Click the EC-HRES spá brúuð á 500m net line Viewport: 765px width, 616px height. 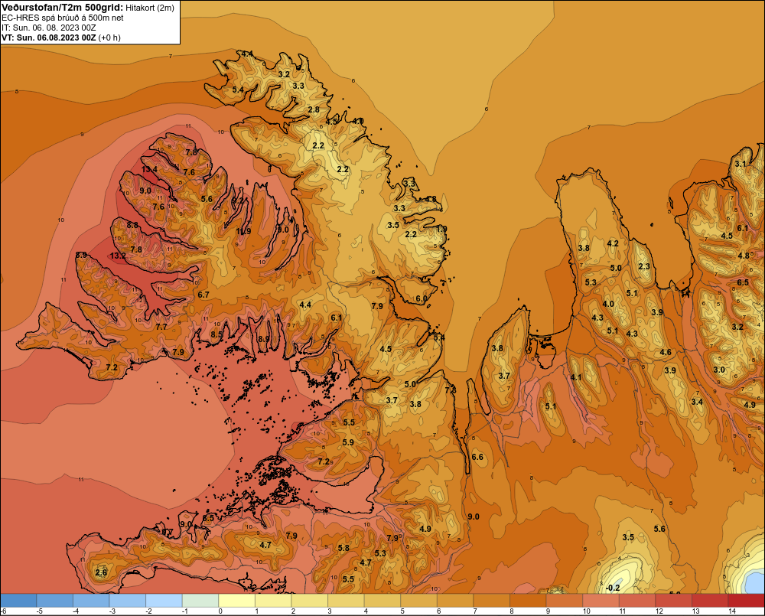[63, 18]
